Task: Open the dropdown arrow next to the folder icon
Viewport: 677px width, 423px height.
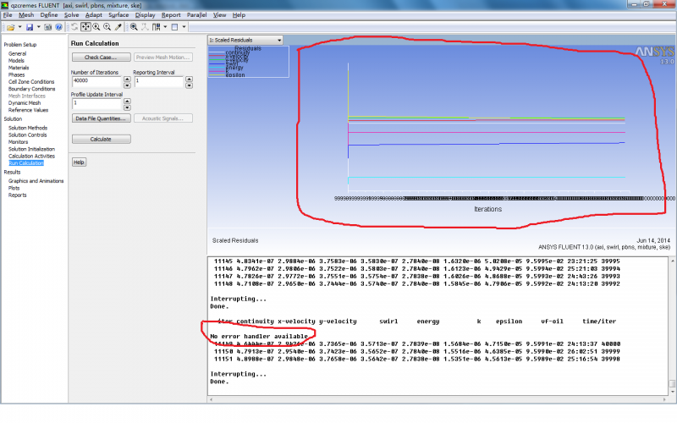Action: point(19,27)
